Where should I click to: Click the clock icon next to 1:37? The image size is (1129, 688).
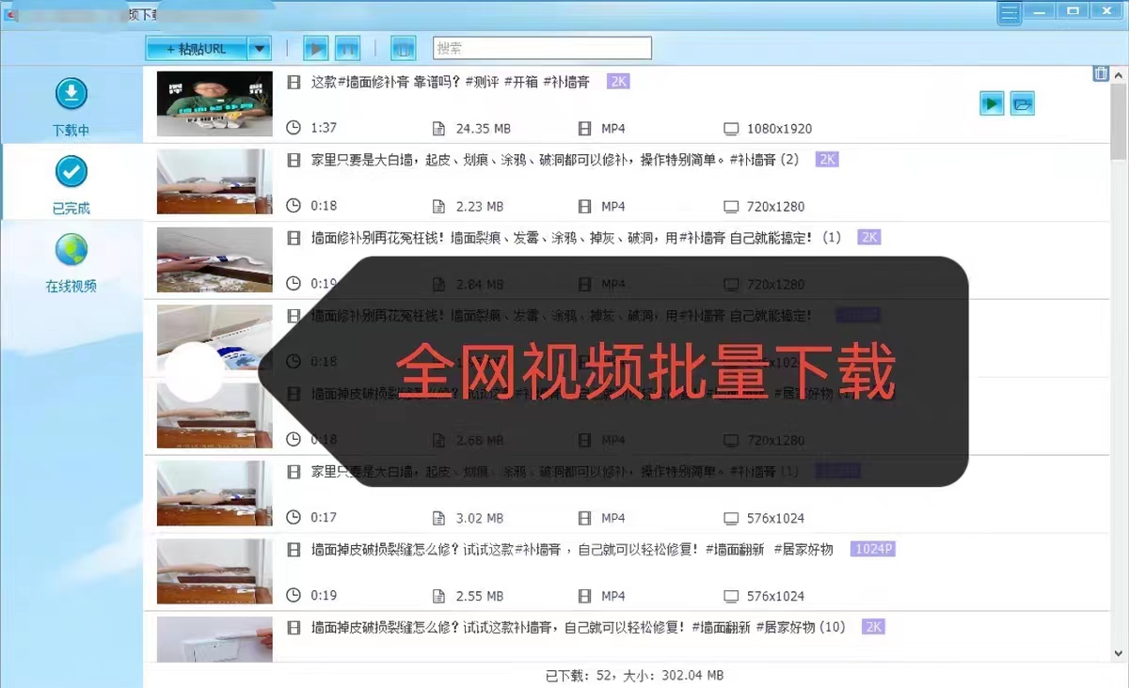pyautogui.click(x=294, y=128)
